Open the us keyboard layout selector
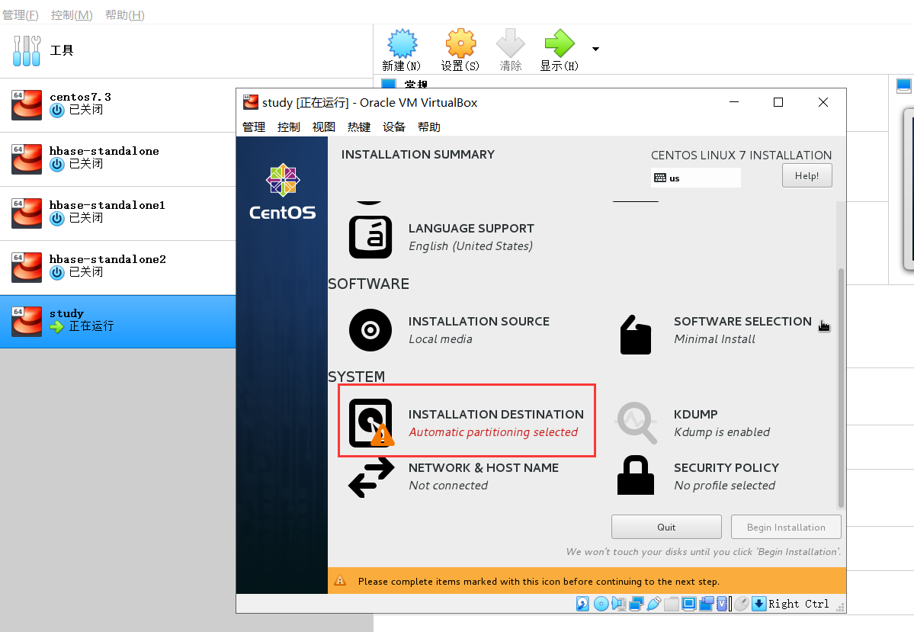The image size is (914, 632). 694,177
